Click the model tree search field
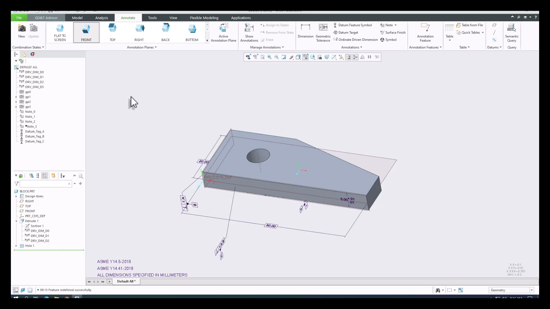550x309 pixels. click(46, 184)
